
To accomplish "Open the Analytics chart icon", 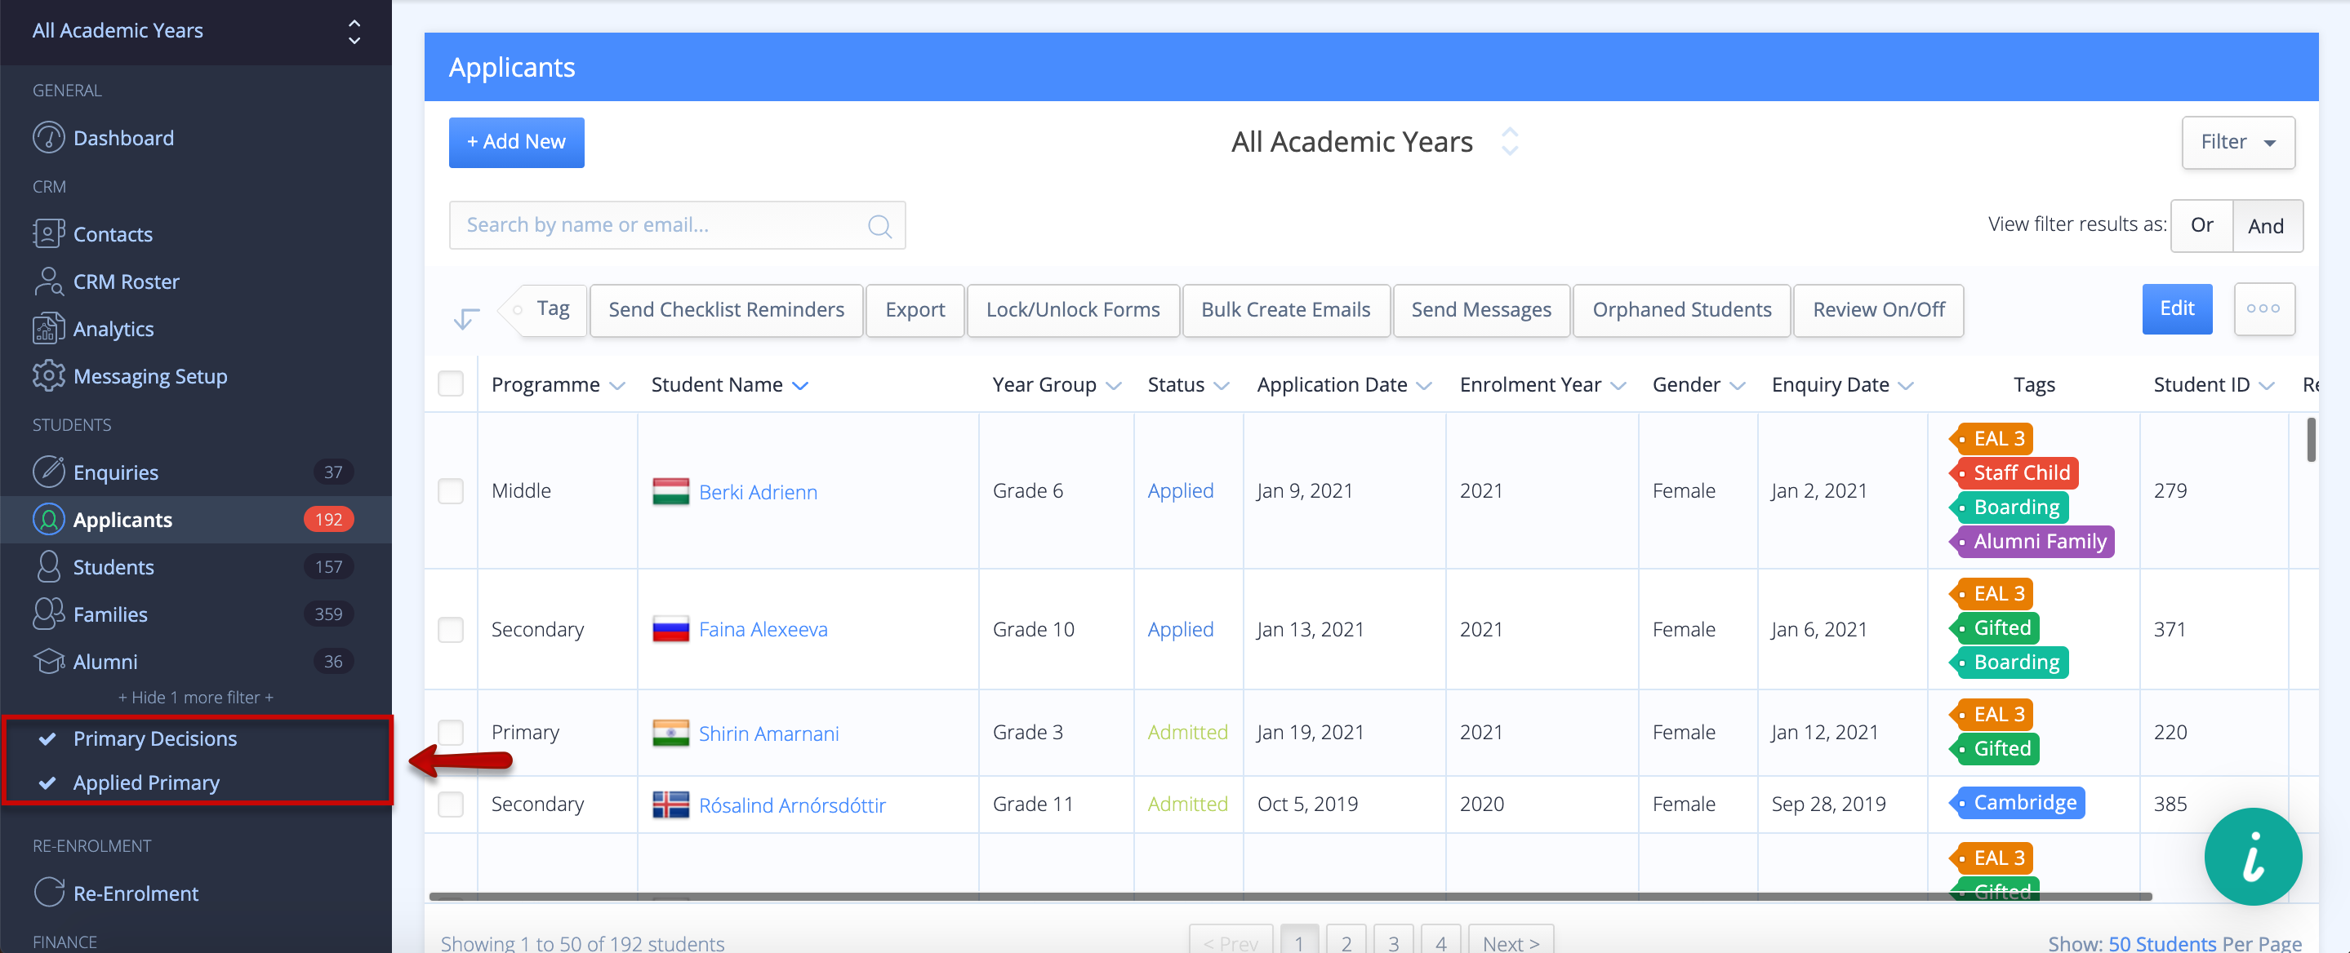I will pos(48,328).
